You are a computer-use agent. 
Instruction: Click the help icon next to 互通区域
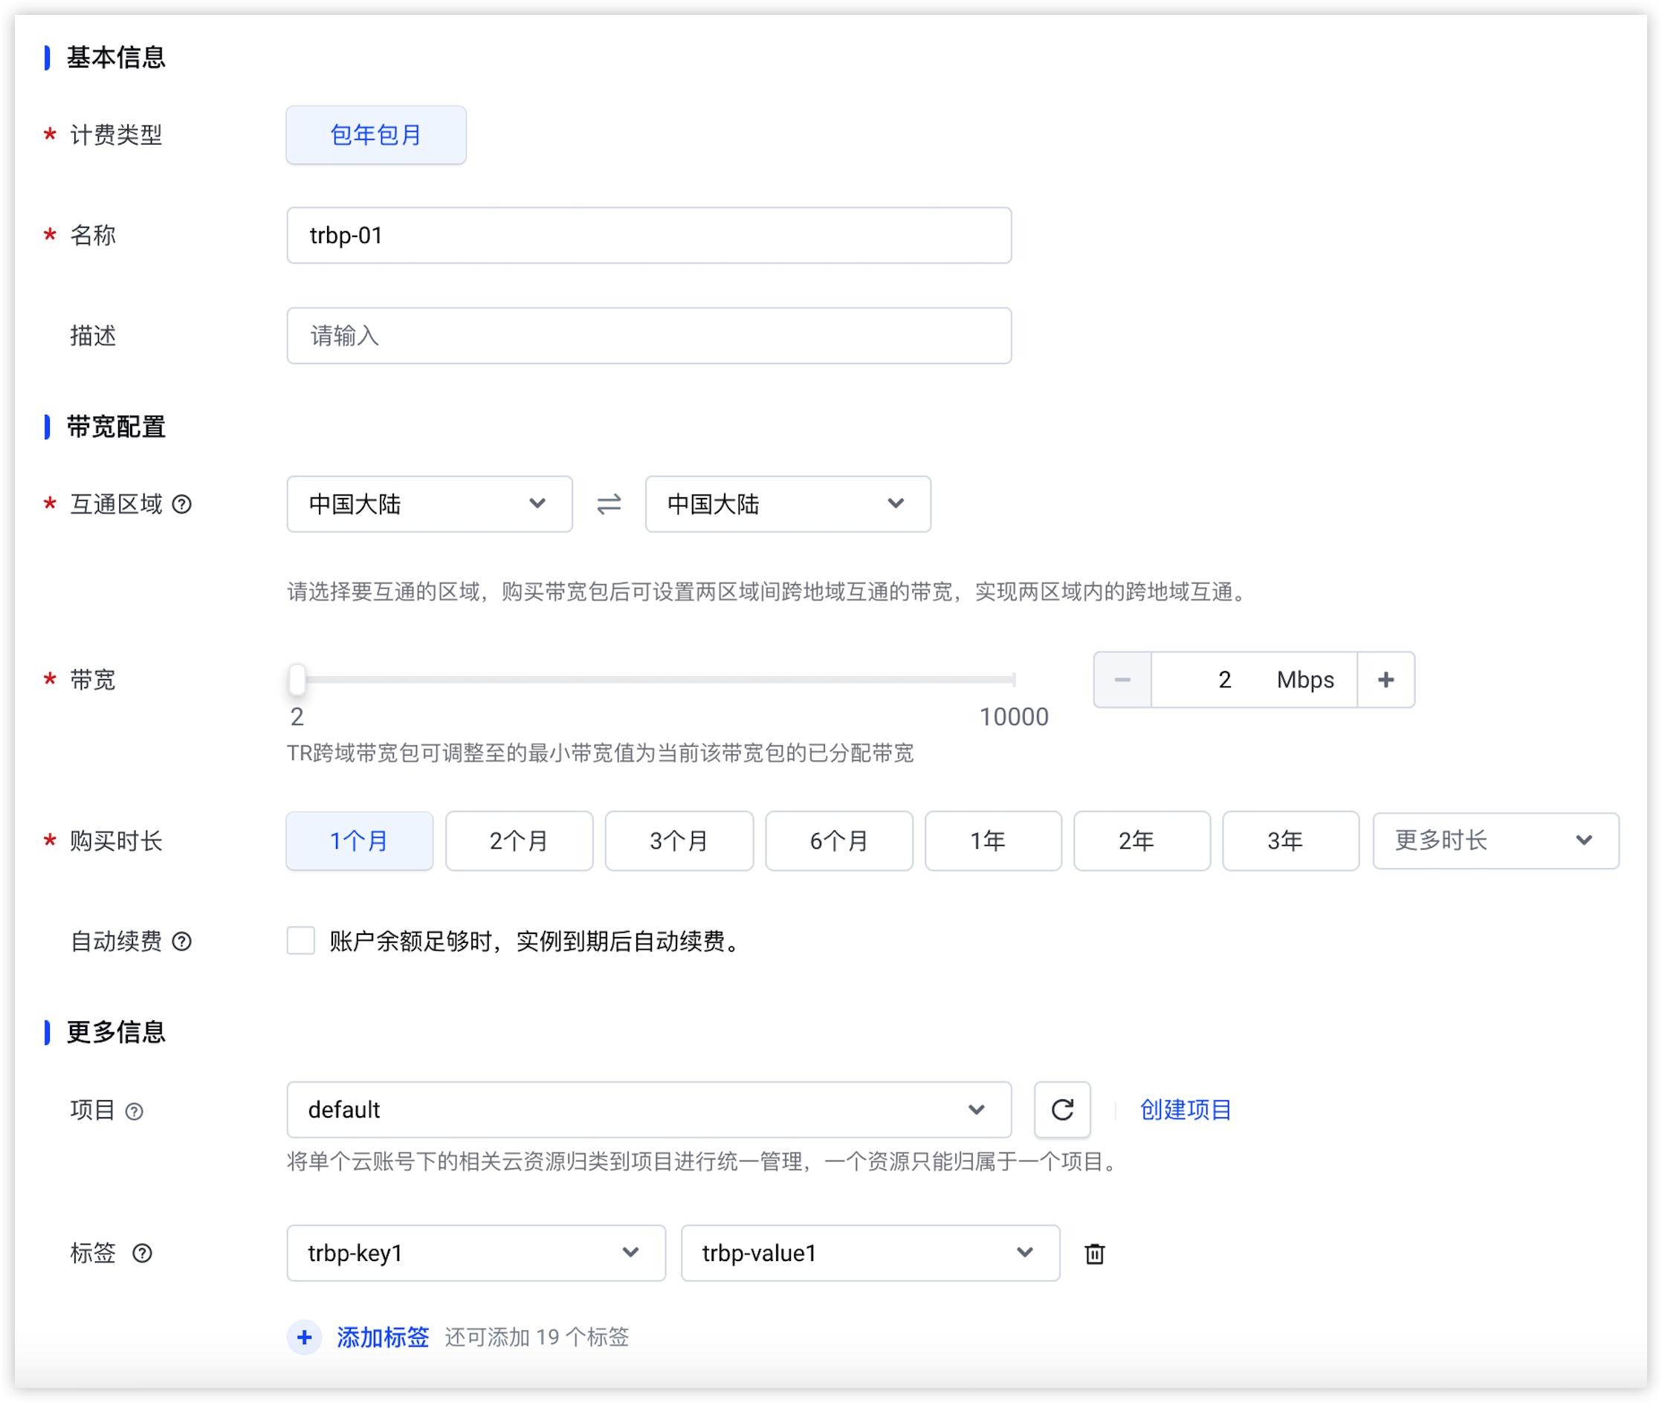(181, 505)
